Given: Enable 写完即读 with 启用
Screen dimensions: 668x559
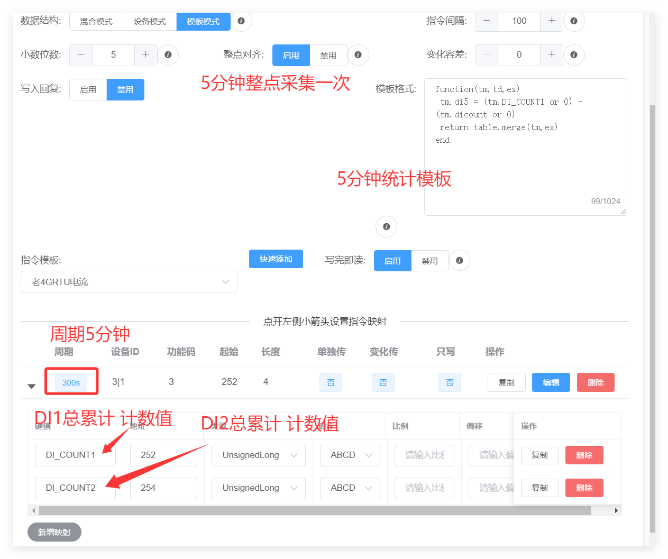Looking at the screenshot, I should coord(392,261).
